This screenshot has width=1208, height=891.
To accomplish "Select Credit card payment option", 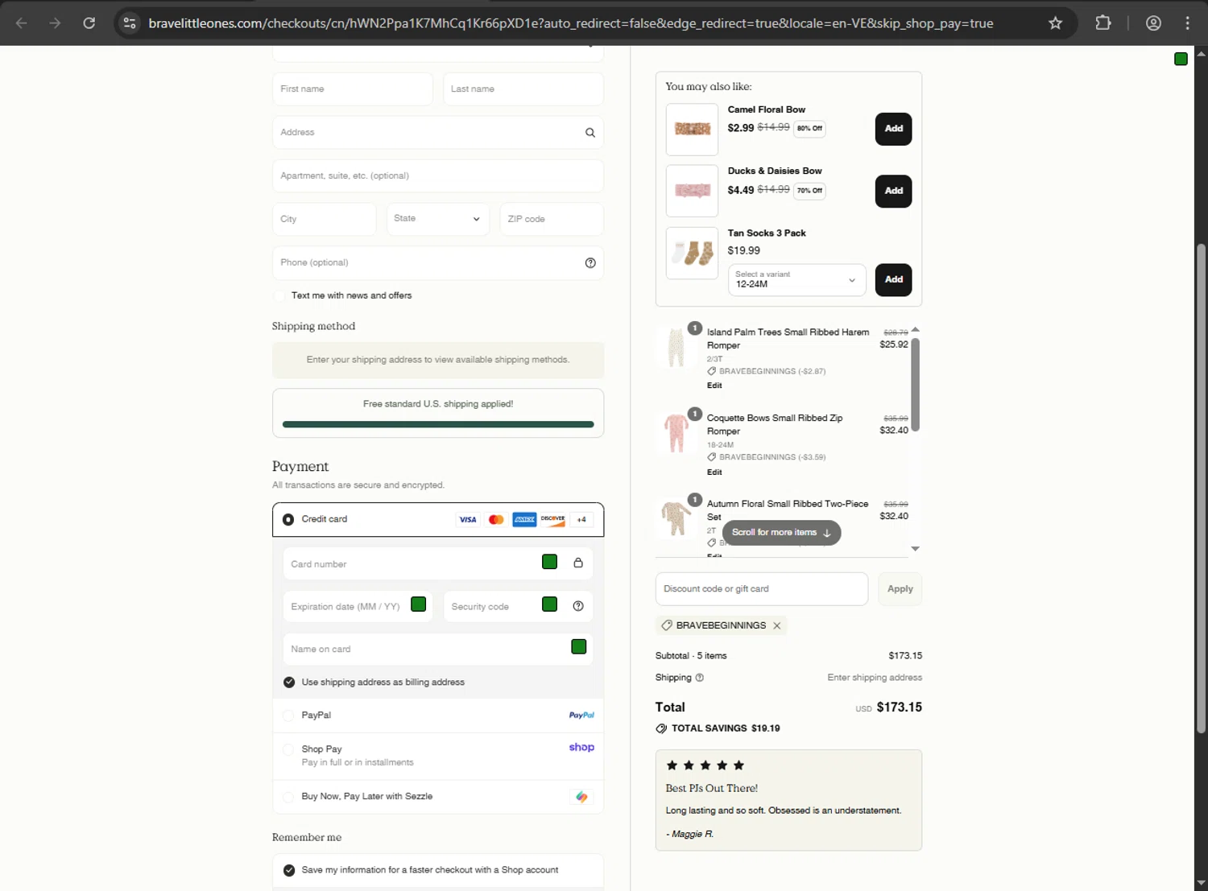I will [288, 520].
